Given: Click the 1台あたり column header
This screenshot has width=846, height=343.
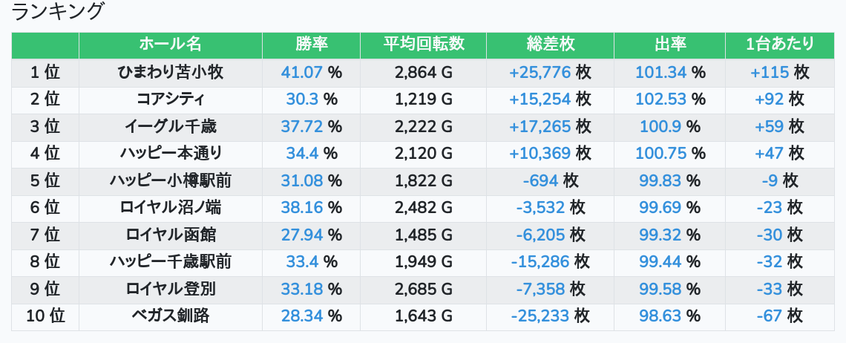Looking at the screenshot, I should click(780, 45).
